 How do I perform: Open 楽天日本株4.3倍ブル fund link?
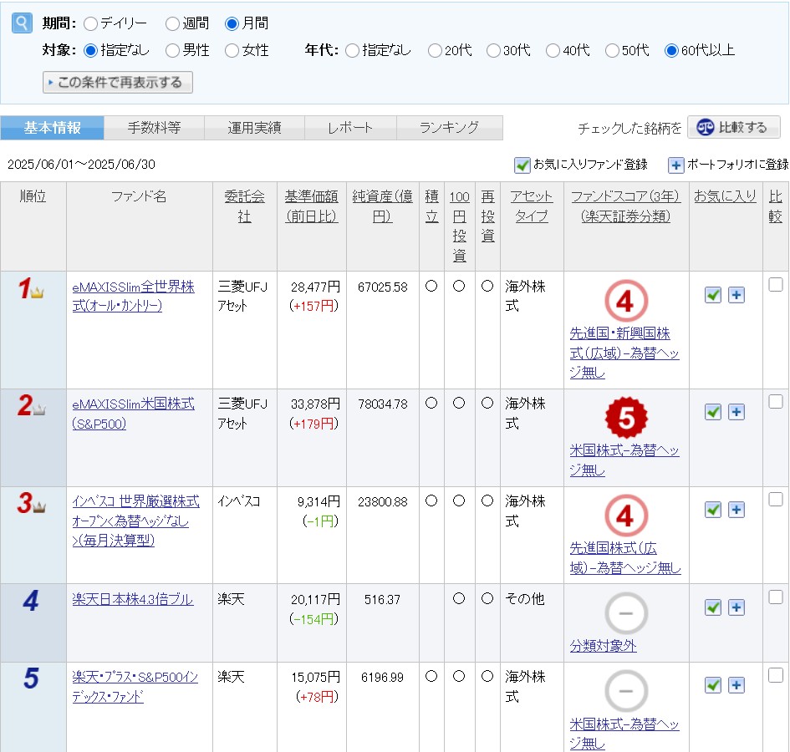(133, 599)
